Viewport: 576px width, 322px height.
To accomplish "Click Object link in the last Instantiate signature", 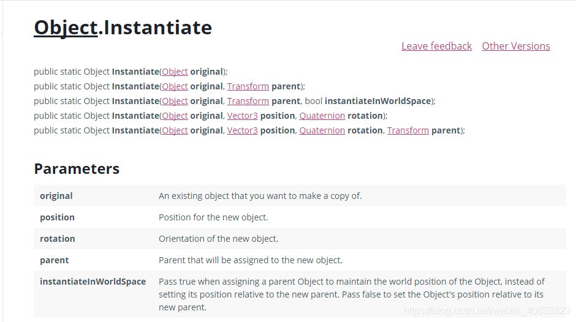I will coord(175,130).
